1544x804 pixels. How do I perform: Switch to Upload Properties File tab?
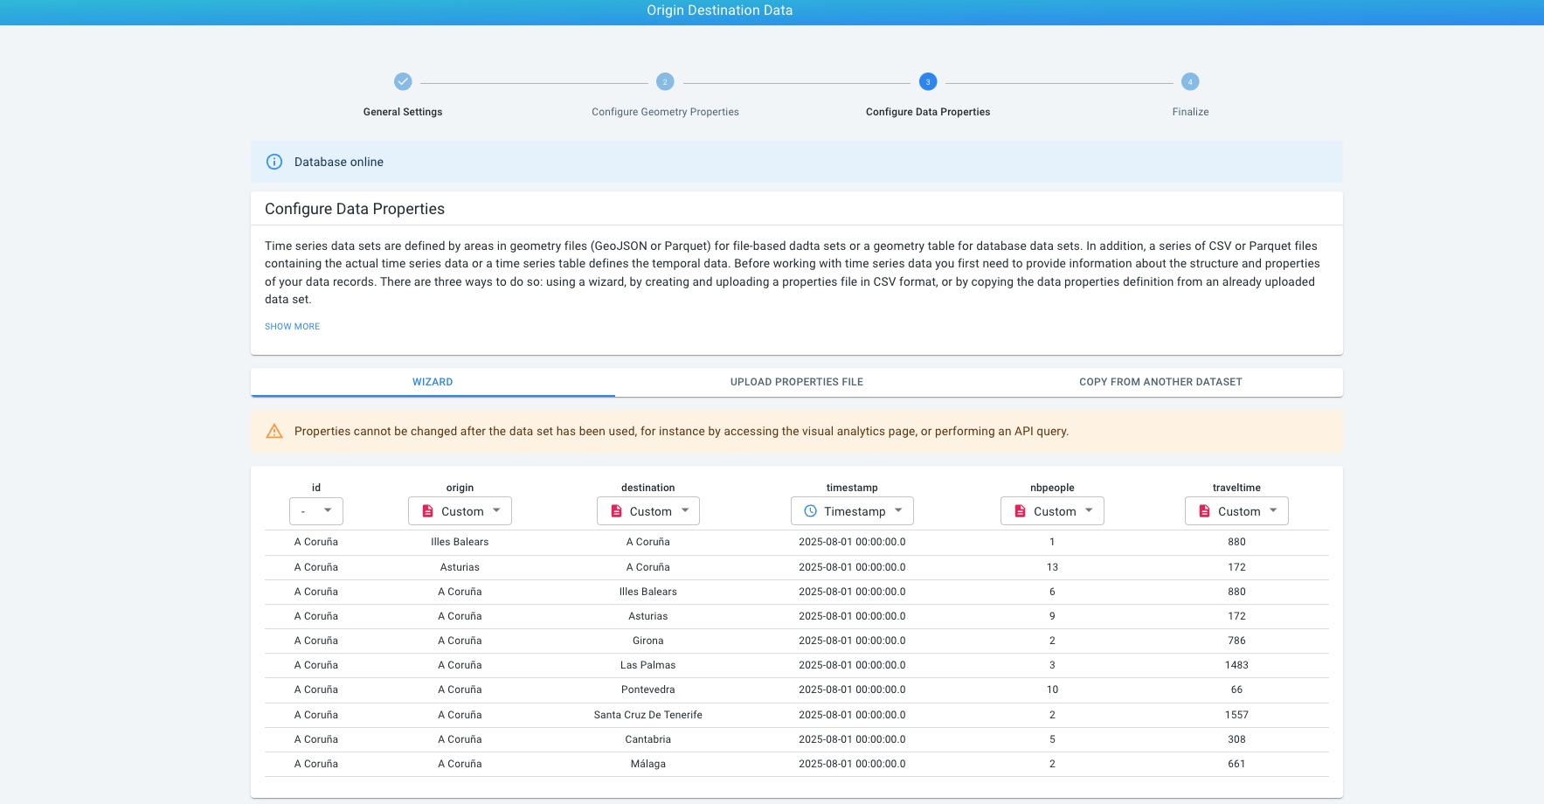coord(797,382)
